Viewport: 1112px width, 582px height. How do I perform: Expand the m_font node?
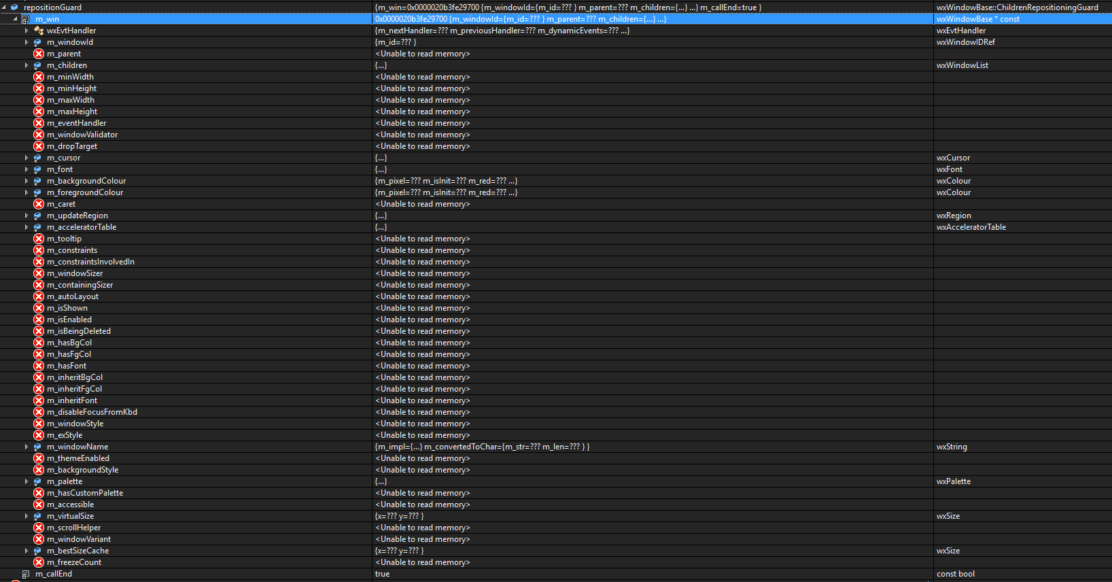click(x=27, y=169)
